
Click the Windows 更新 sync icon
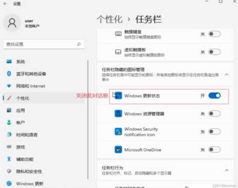tap(9, 184)
